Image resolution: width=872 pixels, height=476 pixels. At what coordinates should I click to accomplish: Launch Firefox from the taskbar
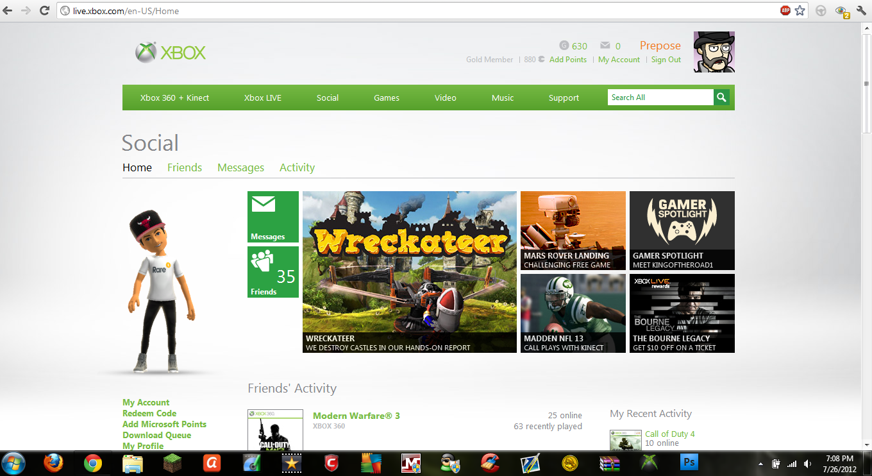54,463
